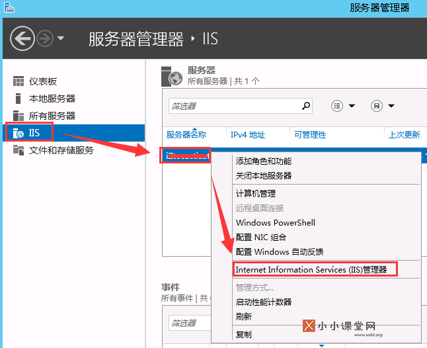Sort by 服务器名称 column header

(x=186, y=134)
